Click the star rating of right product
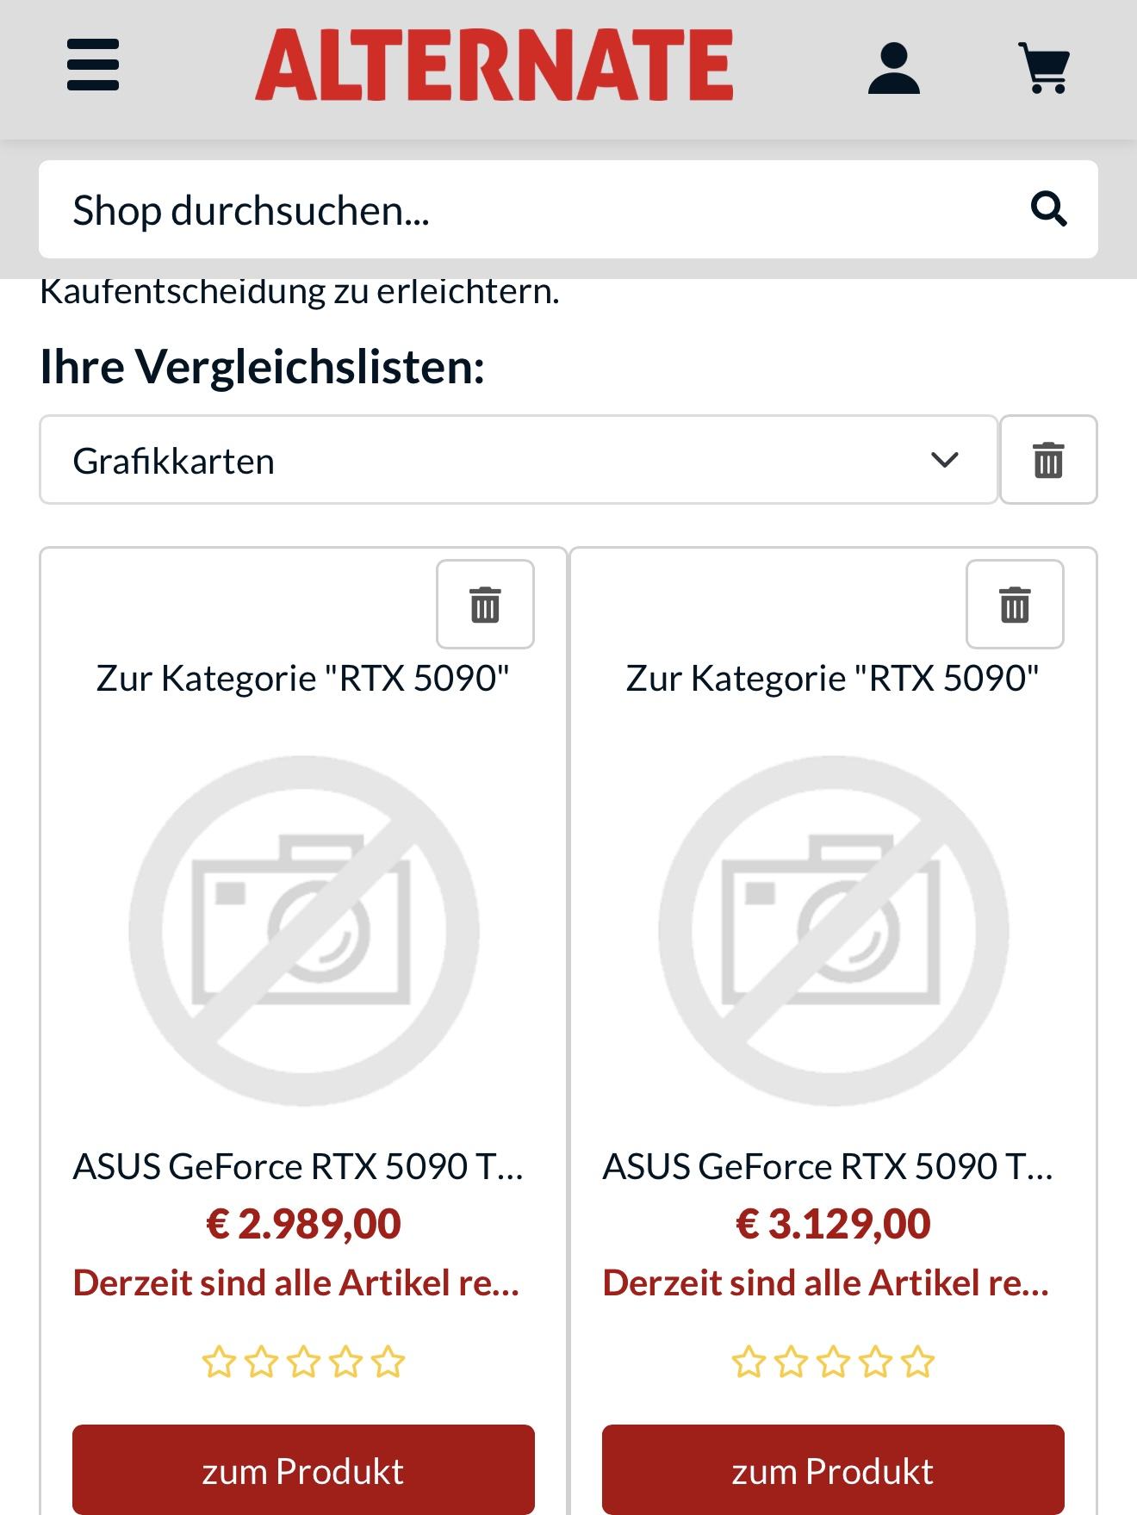Screen dimensions: 1137x1515 pos(833,1362)
